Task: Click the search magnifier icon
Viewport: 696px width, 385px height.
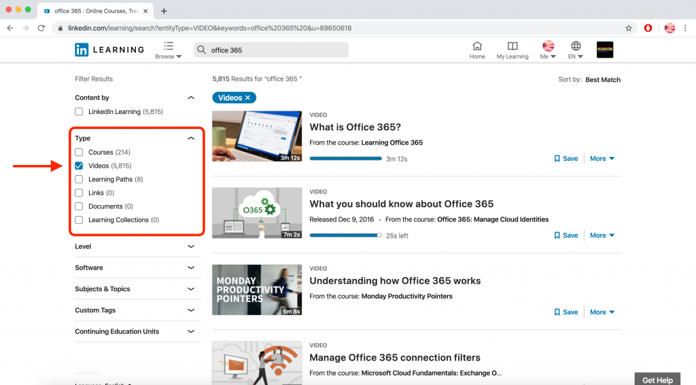Action: [201, 50]
